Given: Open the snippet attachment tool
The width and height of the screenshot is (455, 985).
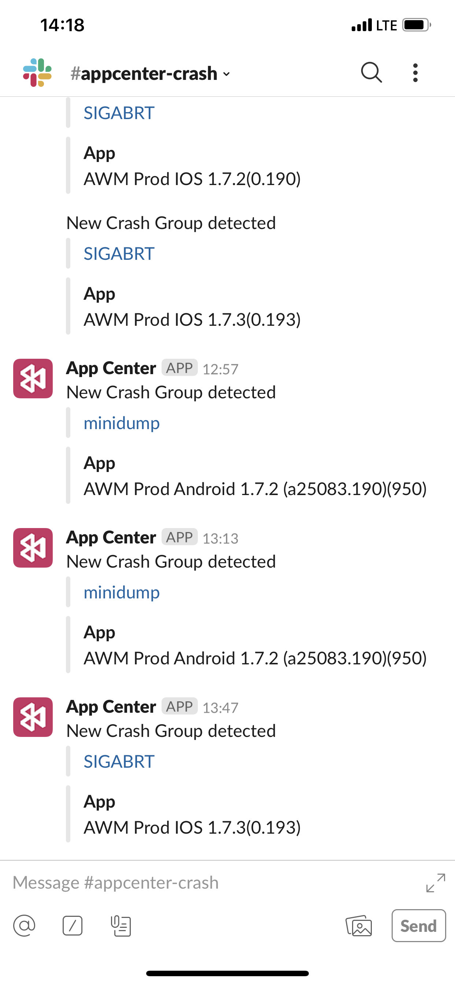Looking at the screenshot, I should click(x=122, y=926).
